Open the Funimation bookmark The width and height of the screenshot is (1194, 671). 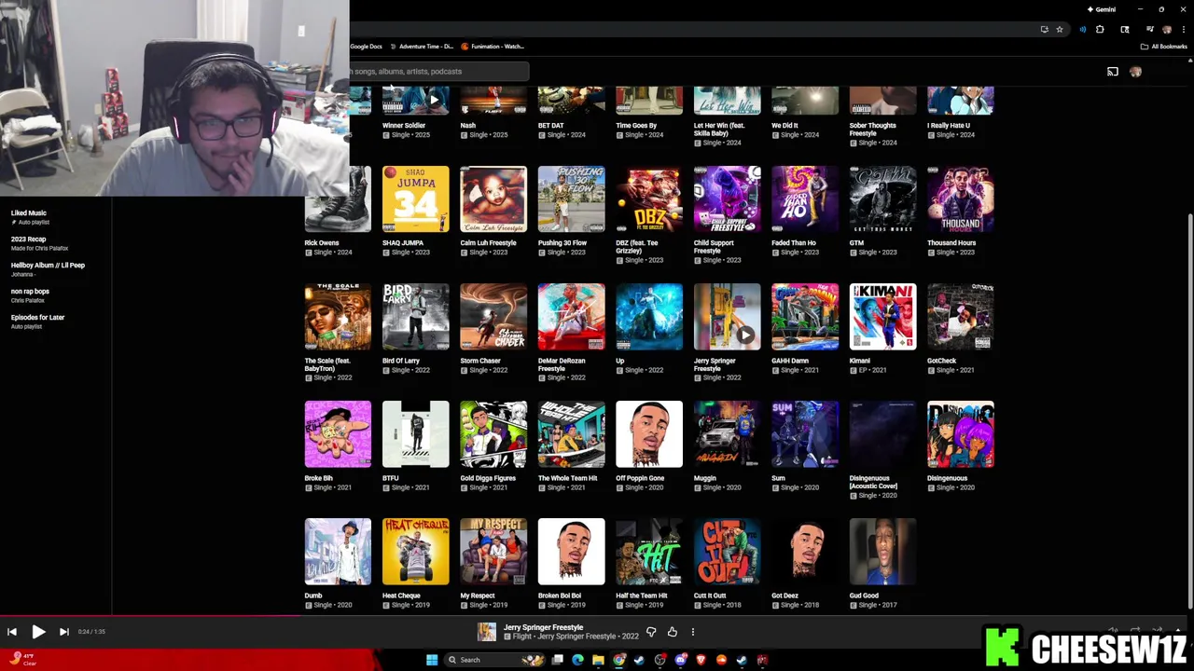tap(493, 47)
